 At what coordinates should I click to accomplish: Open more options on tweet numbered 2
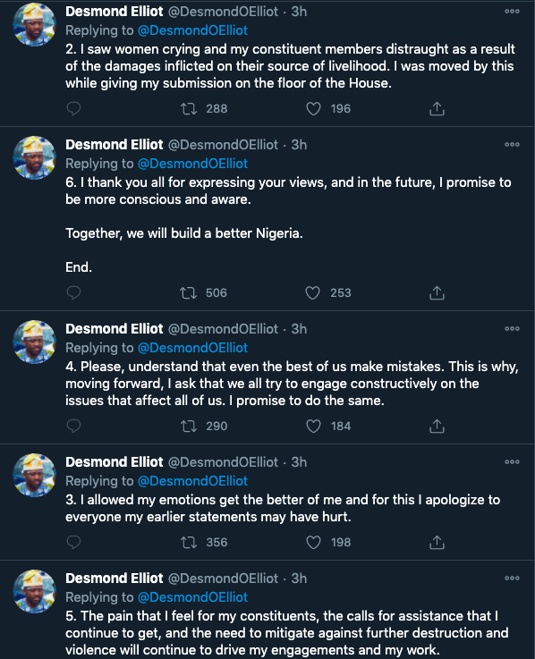click(512, 12)
